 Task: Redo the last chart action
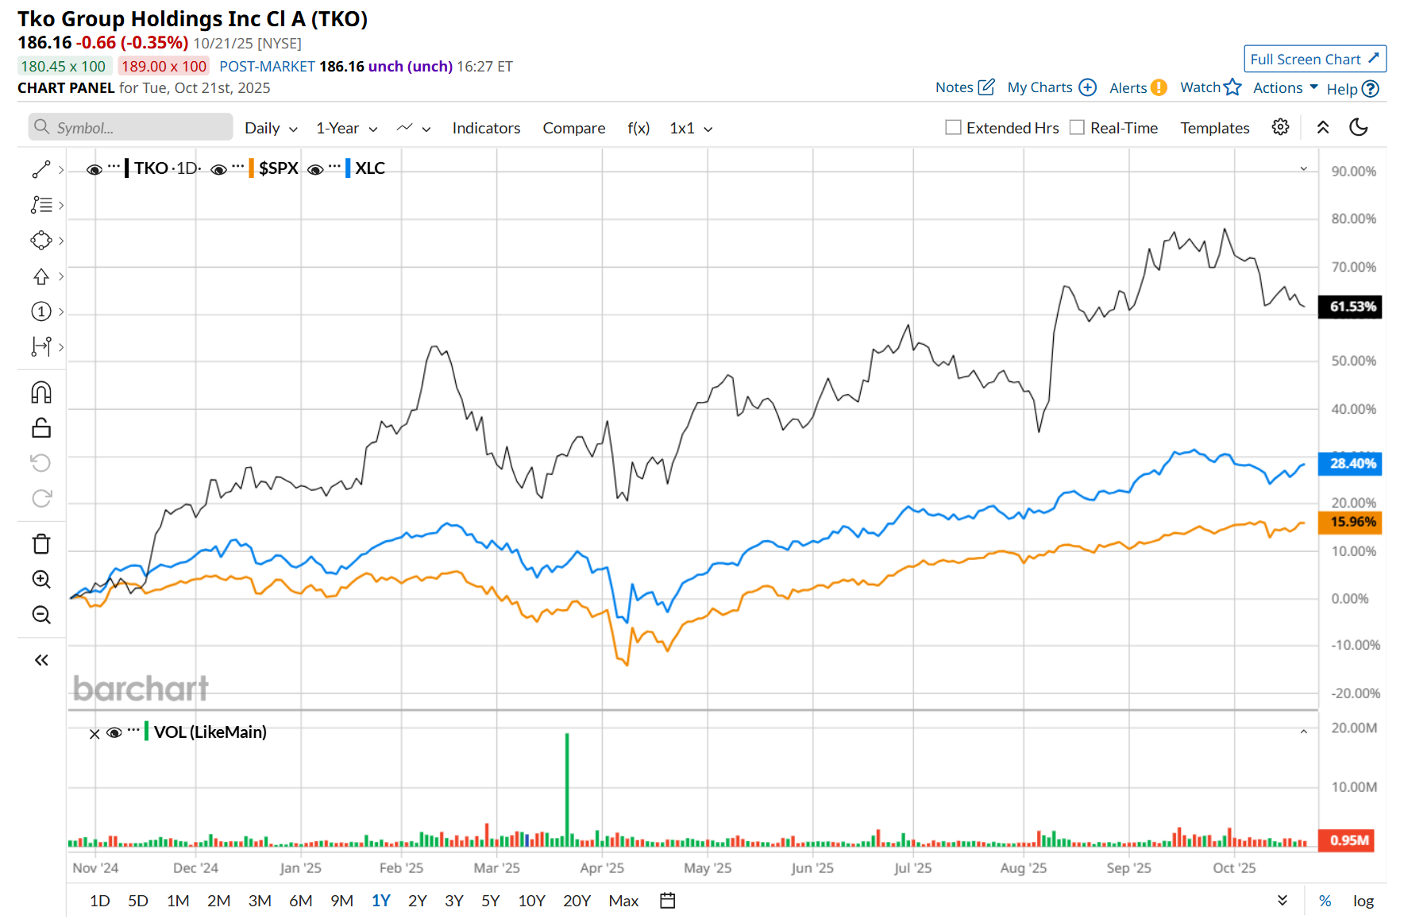[41, 498]
